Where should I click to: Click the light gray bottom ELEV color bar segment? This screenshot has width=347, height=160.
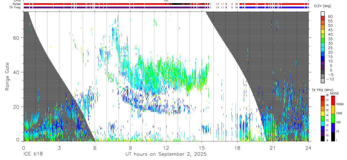point(323,81)
